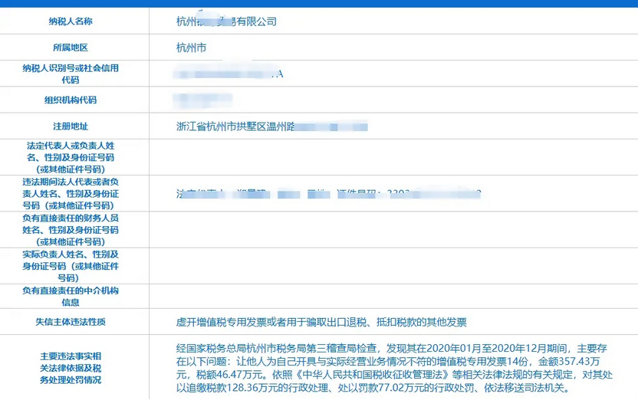Screen dimensions: 638x400
Task: Click the company name ending in 有限公司
Action: coord(226,21)
